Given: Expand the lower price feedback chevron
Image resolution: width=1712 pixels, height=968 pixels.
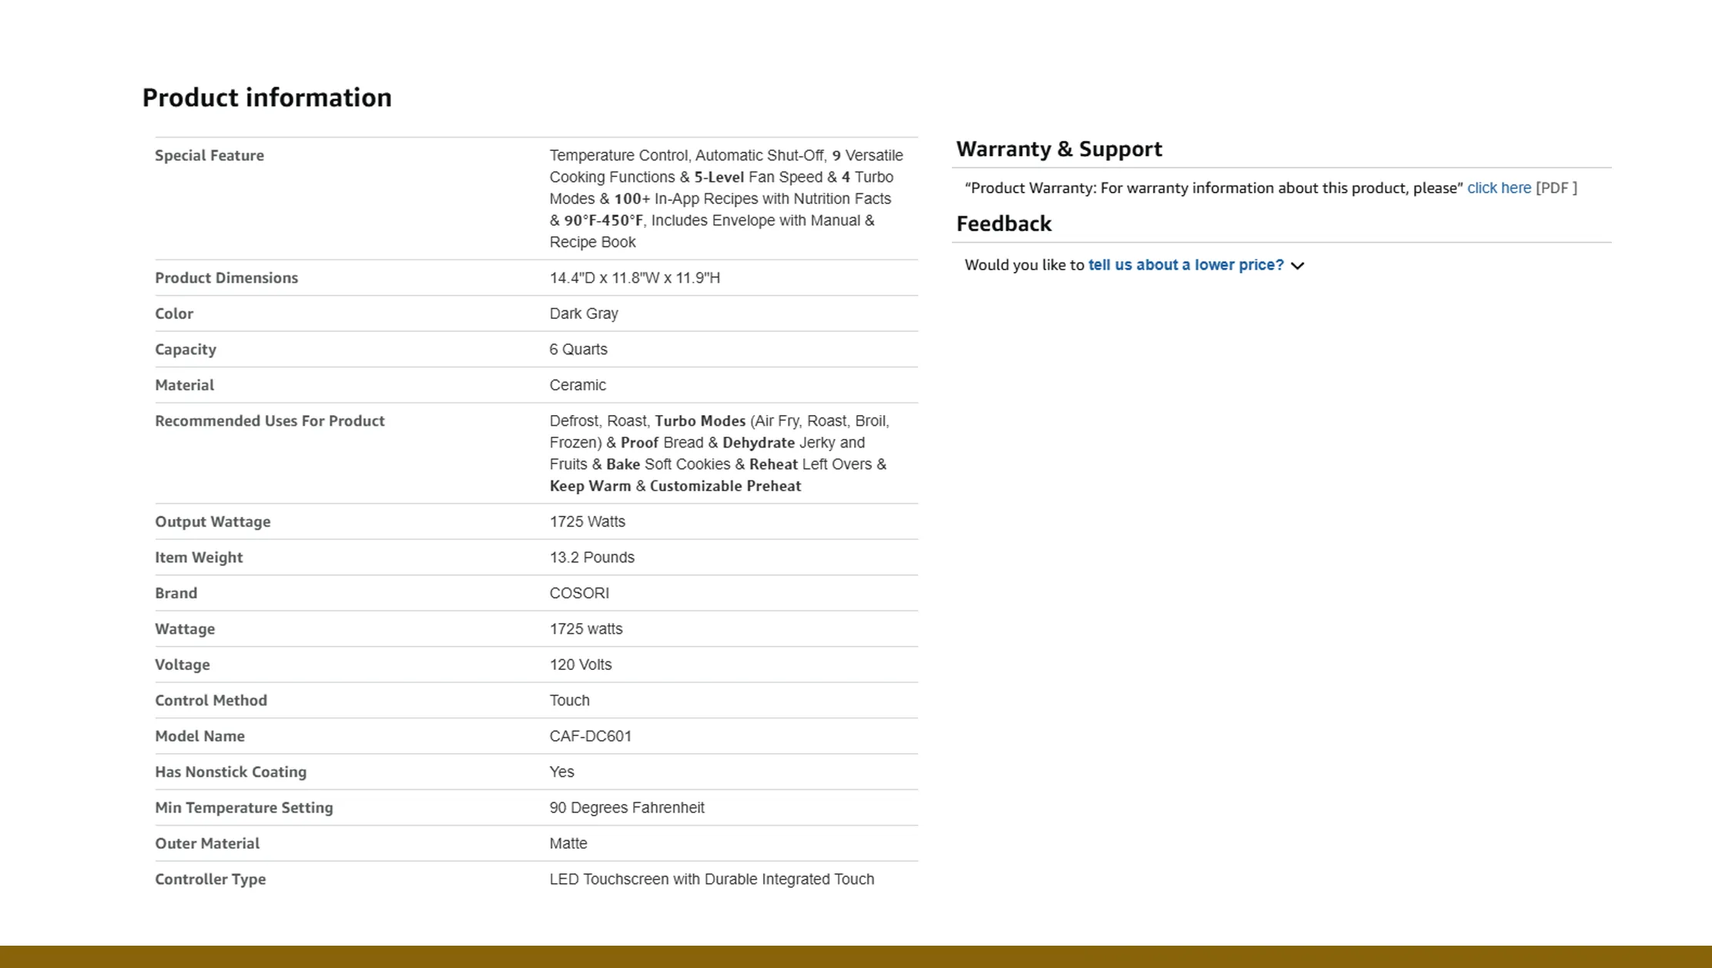Looking at the screenshot, I should (1298, 266).
